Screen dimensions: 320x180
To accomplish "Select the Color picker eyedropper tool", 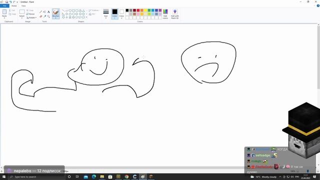I will pyautogui.click(x=44, y=16).
